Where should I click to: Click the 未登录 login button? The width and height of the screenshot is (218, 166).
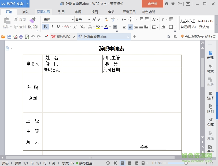[x=152, y=4]
